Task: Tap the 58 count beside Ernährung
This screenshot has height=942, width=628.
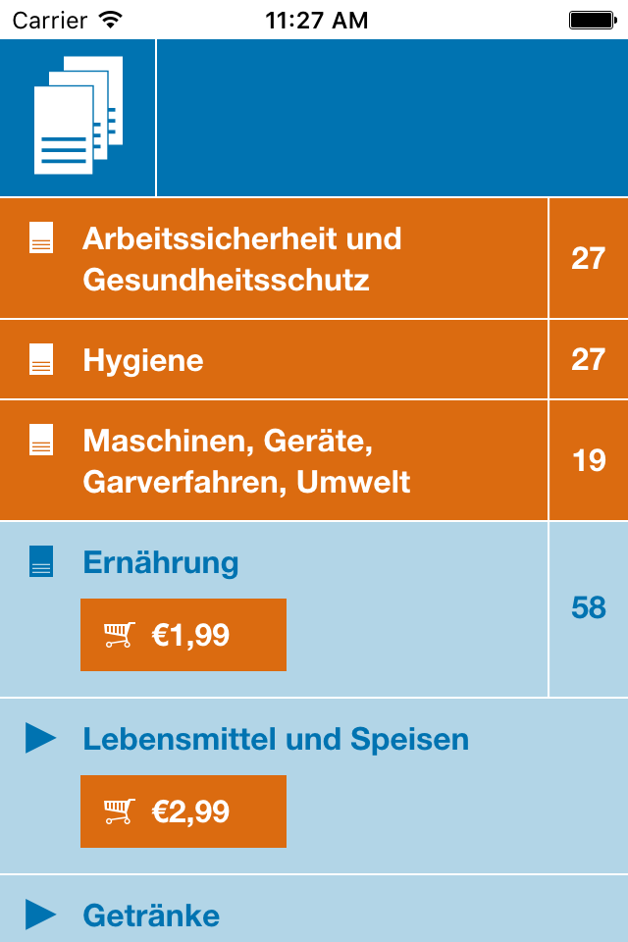Action: [589, 608]
